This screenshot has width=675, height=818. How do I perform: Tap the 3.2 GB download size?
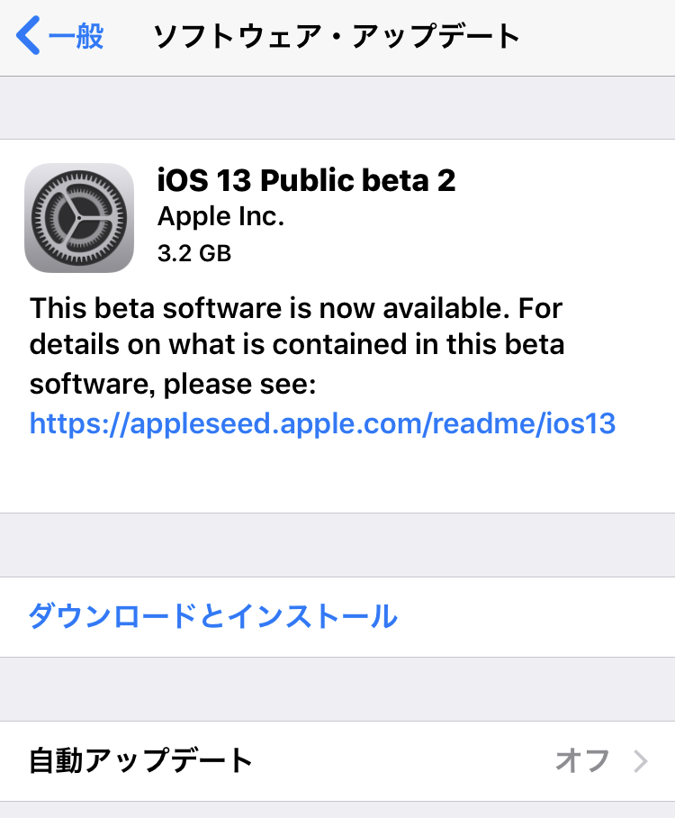tap(194, 253)
